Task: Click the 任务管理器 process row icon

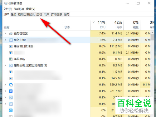Action: 11,34
